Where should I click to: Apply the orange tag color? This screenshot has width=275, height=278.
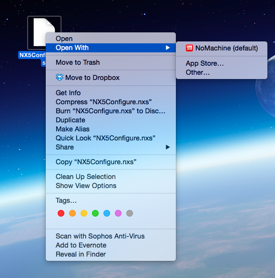(x=72, y=213)
